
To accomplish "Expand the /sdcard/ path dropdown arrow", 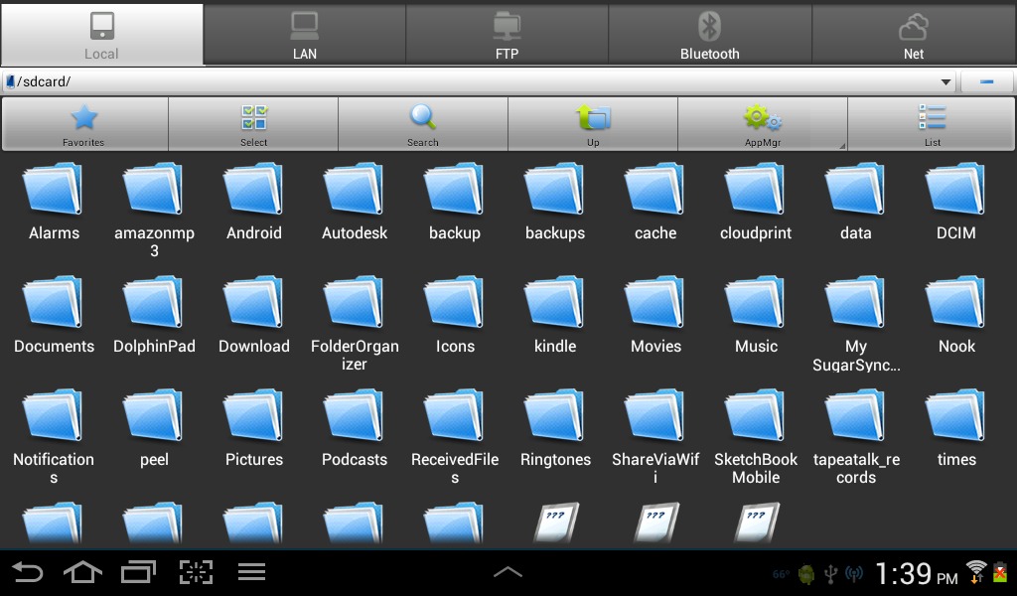I will pos(945,81).
